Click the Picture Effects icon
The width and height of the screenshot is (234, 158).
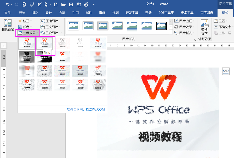click(x=175, y=26)
